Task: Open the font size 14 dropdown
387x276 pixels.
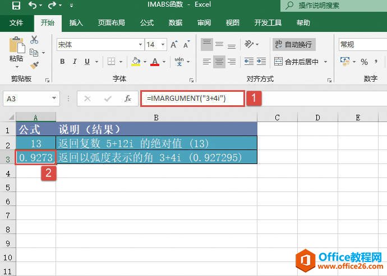Action: (163, 45)
